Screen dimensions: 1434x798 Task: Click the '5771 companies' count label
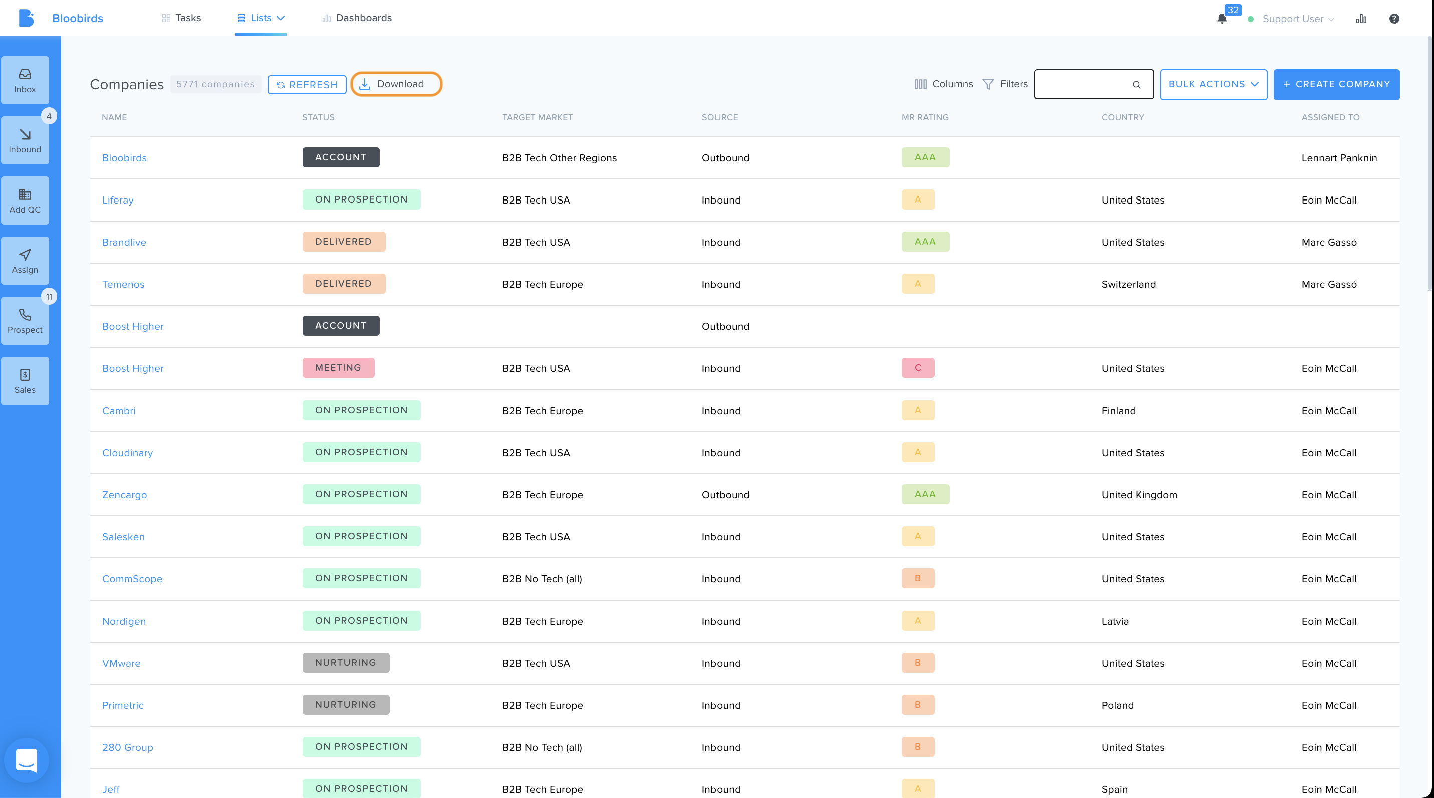coord(215,84)
